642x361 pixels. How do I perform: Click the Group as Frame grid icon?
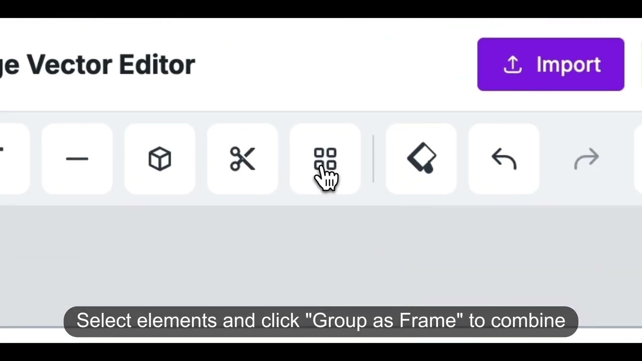[325, 159]
